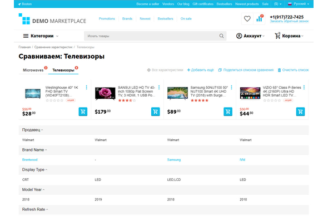Click SANSUI TV star rating
This screenshot has height=217, width=328.
point(127,100)
